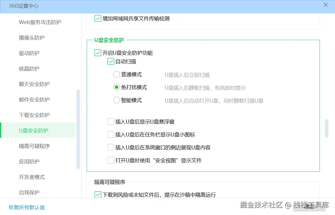Viewport: 335px width, 215px height.
Task: Click the sidebar vertical scrollbar
Action: point(78,130)
